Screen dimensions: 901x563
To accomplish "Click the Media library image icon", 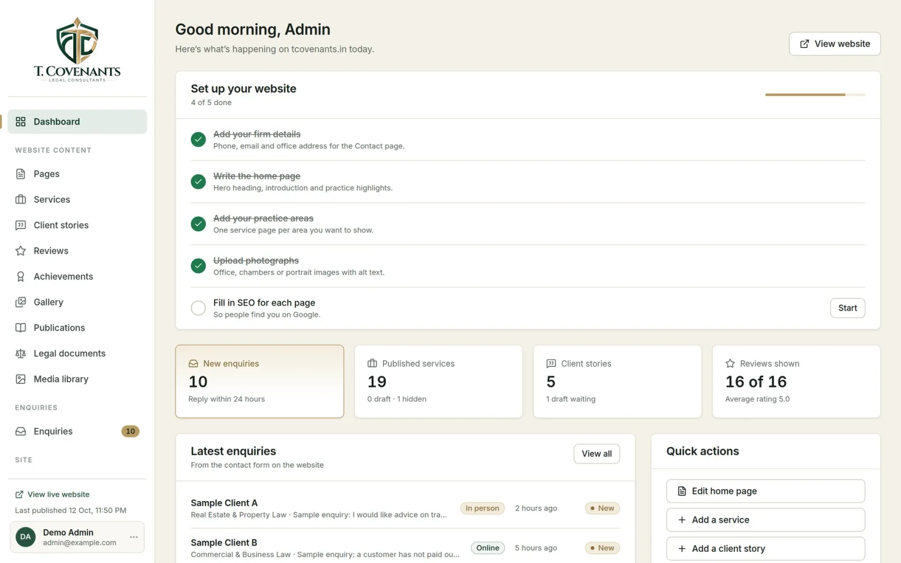I will [21, 379].
